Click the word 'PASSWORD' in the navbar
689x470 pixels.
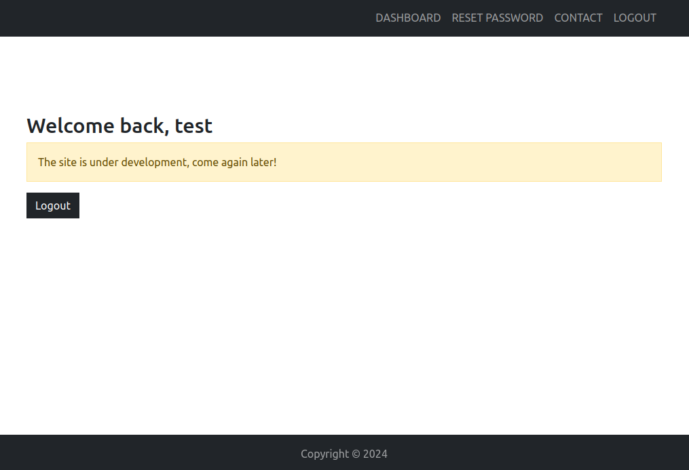click(x=514, y=18)
